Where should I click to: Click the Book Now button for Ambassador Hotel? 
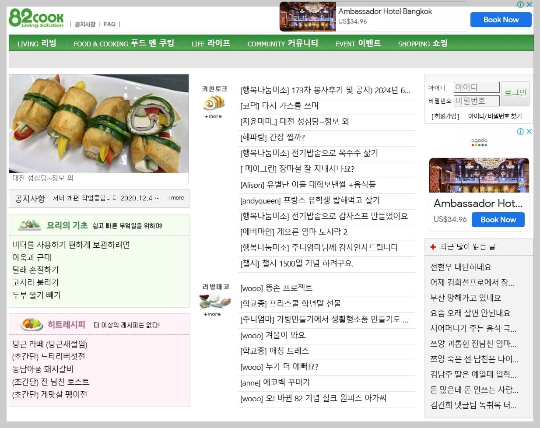tap(501, 20)
